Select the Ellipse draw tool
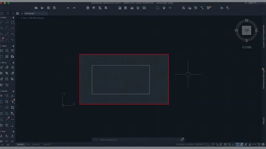266x149 pixels. pos(13,34)
